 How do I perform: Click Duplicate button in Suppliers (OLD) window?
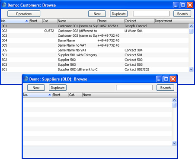[x=58, y=88]
